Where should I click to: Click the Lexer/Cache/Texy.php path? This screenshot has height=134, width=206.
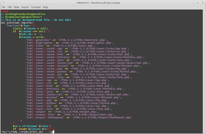click(101, 77)
